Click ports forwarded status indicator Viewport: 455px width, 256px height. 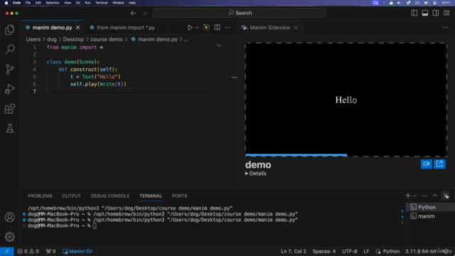click(50, 251)
